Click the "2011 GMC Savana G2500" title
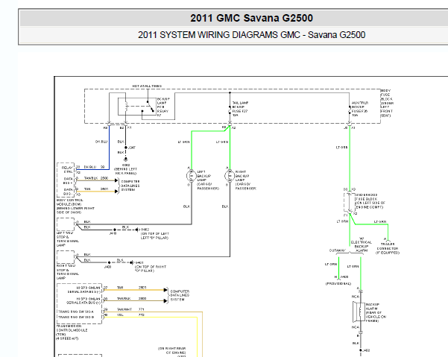 251,18
